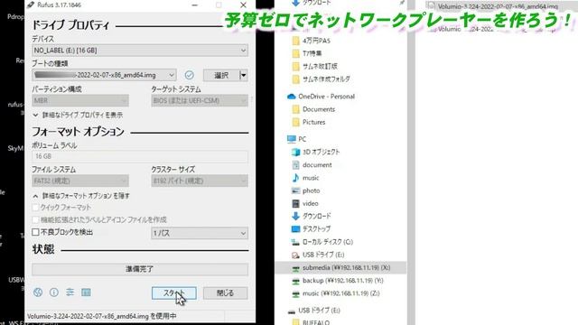Click the 閉じる button in Rufus
The width and height of the screenshot is (578, 325).
click(x=225, y=292)
